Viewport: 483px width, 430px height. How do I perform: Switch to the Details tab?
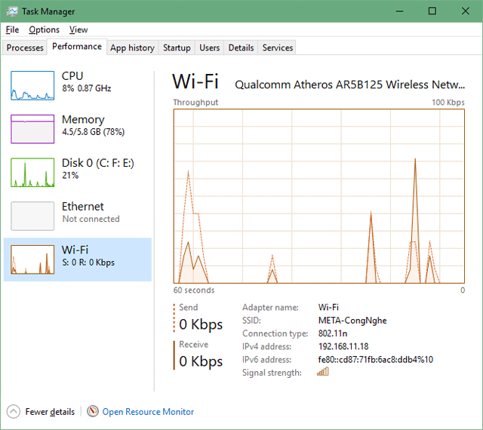[241, 48]
